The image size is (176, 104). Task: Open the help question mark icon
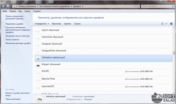[x=171, y=24]
